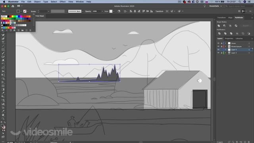Switch to the Libraries panel tab
This screenshot has width=254, height=143.
click(x=239, y=39)
